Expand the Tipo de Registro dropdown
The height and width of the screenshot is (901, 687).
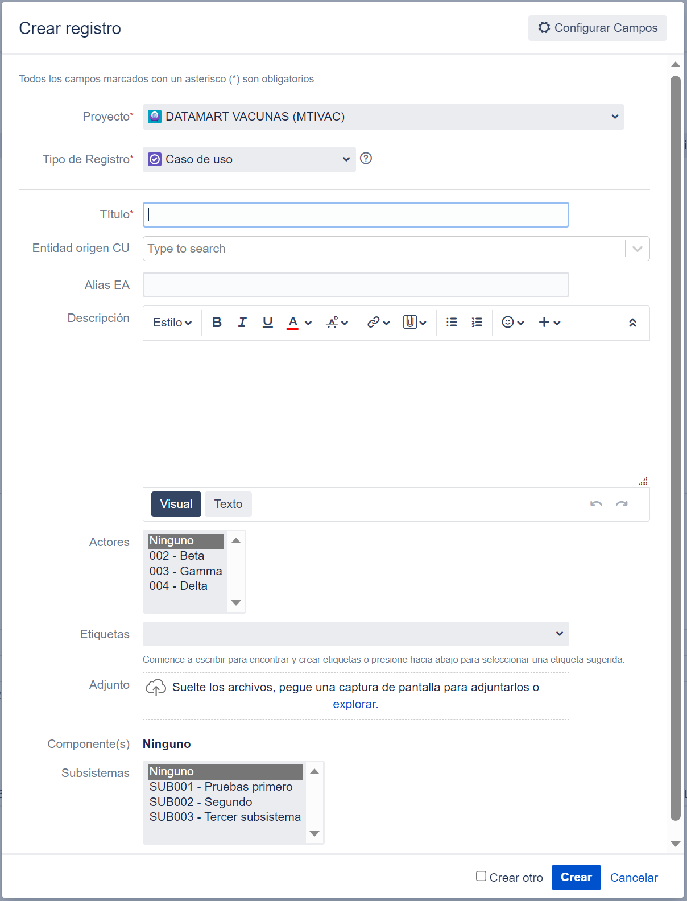point(249,159)
